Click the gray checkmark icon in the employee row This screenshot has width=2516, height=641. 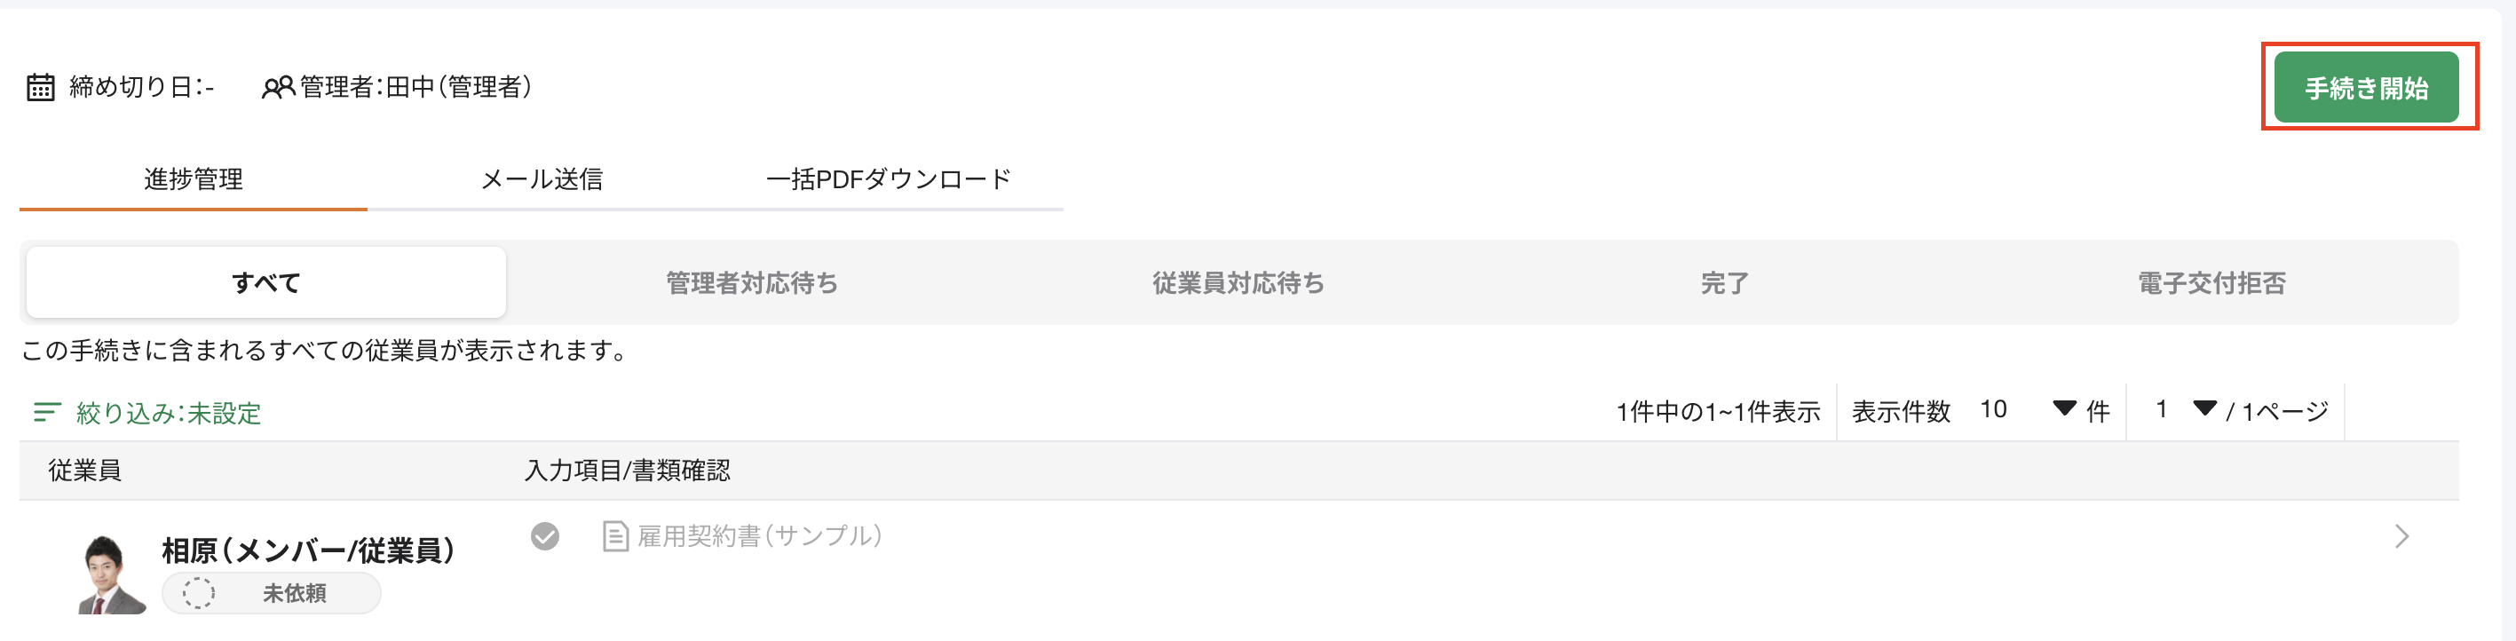click(x=547, y=535)
